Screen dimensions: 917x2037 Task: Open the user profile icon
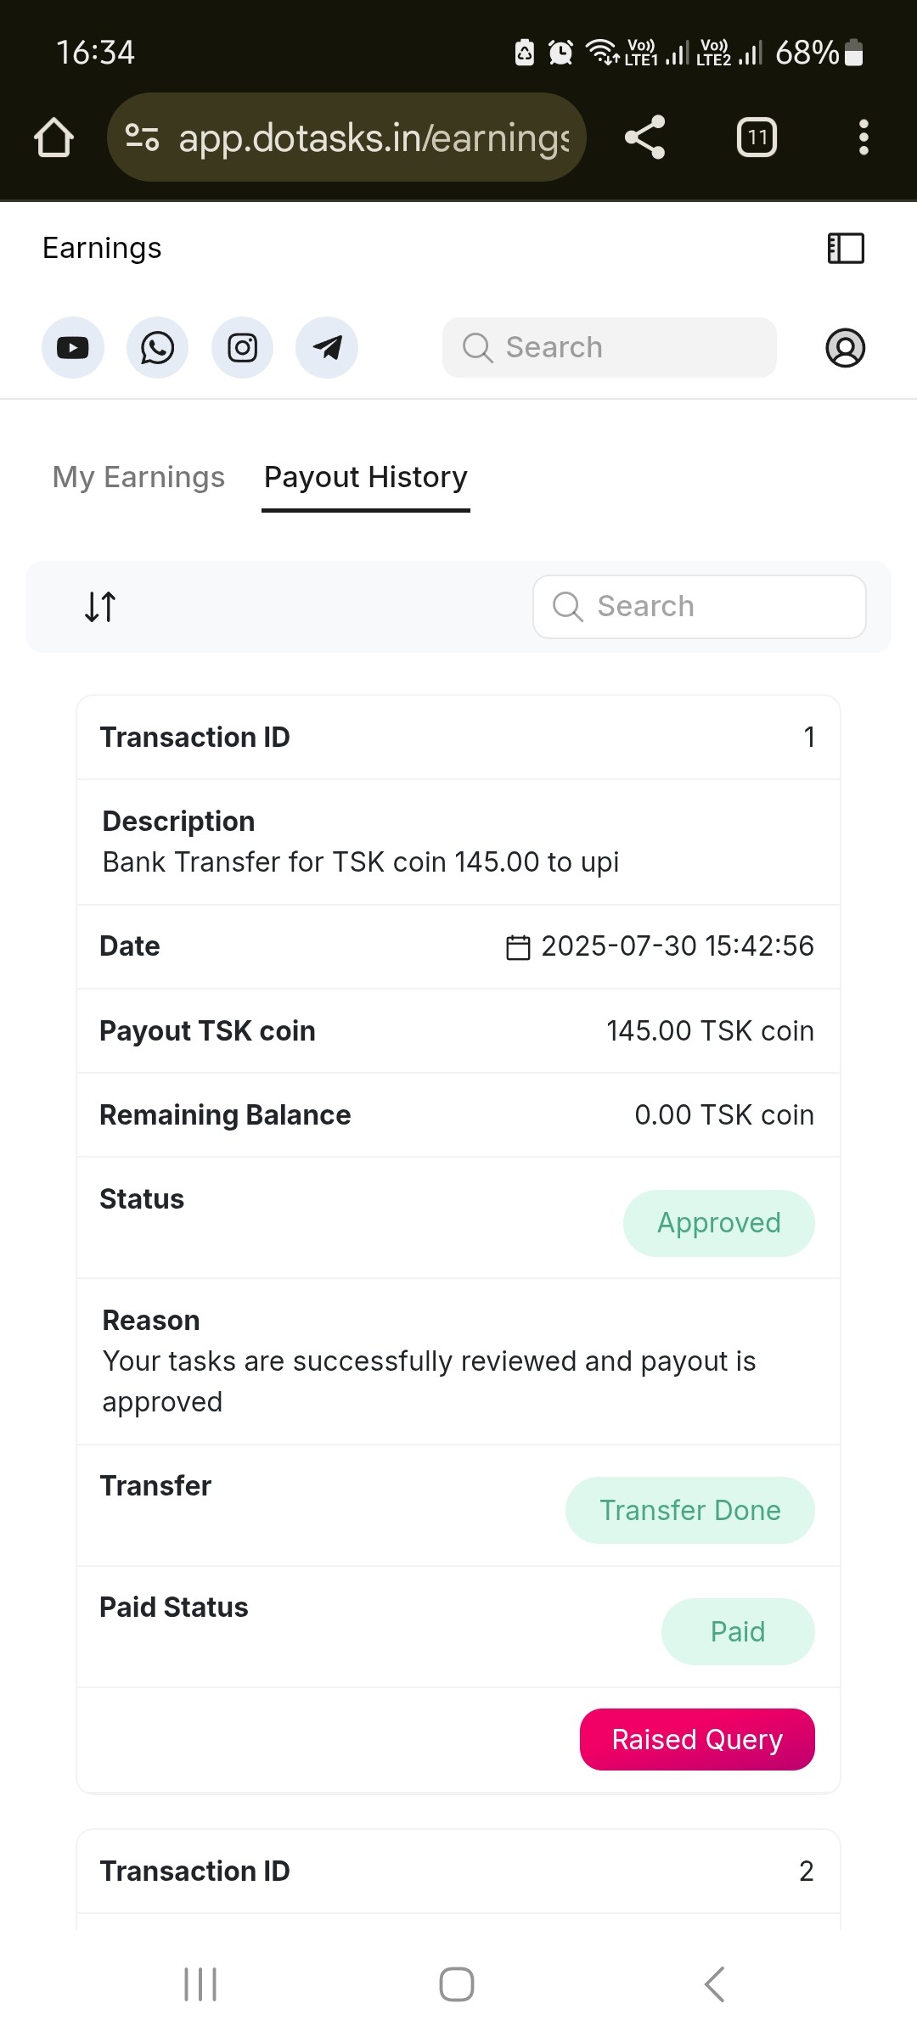846,348
